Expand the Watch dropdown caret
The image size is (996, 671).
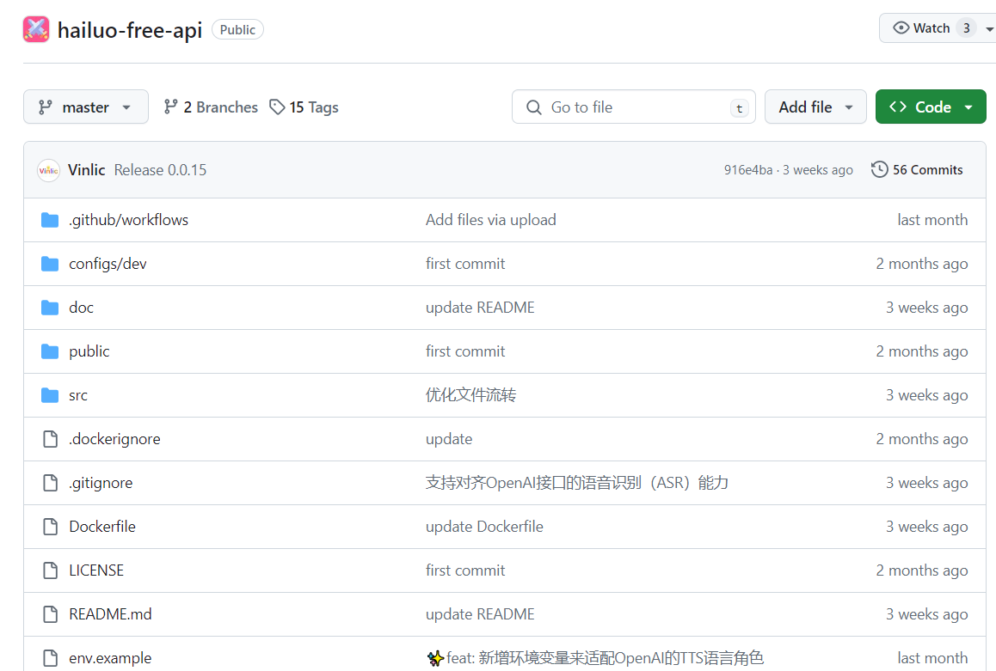[x=989, y=27]
